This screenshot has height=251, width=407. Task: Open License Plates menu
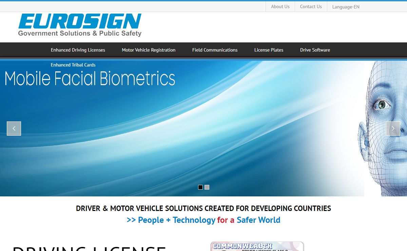point(269,50)
